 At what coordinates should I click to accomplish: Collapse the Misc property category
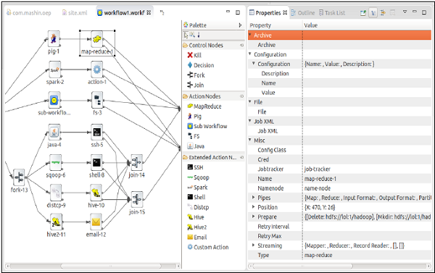tap(250, 140)
